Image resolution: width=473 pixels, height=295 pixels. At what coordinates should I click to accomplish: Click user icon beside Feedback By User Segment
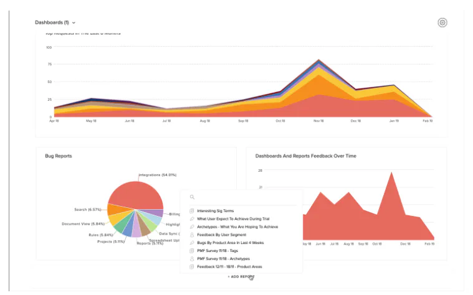[x=191, y=235]
